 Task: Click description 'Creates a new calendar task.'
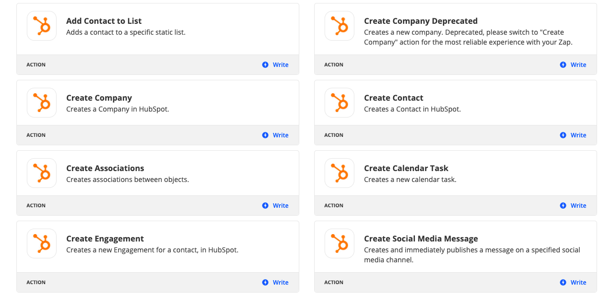coord(410,180)
